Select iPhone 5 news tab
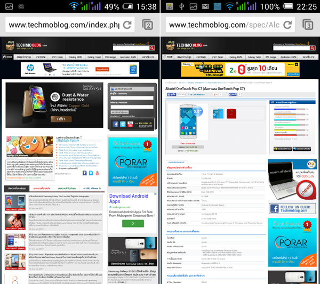 coord(92,189)
